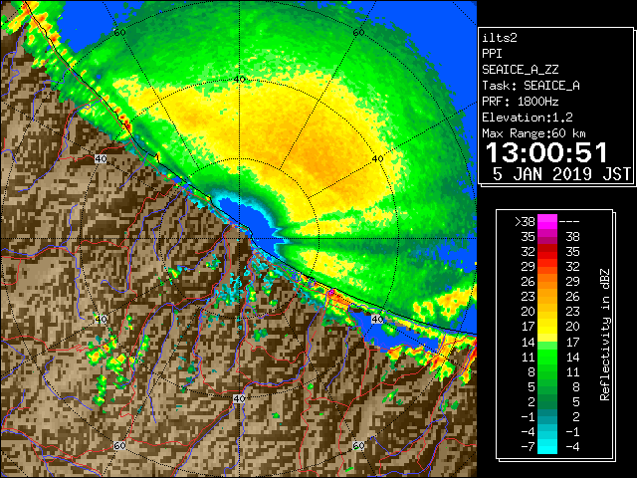Pick the magenta swatch at the legend top
Image resolution: width=637 pixels, height=478 pixels.
547,222
